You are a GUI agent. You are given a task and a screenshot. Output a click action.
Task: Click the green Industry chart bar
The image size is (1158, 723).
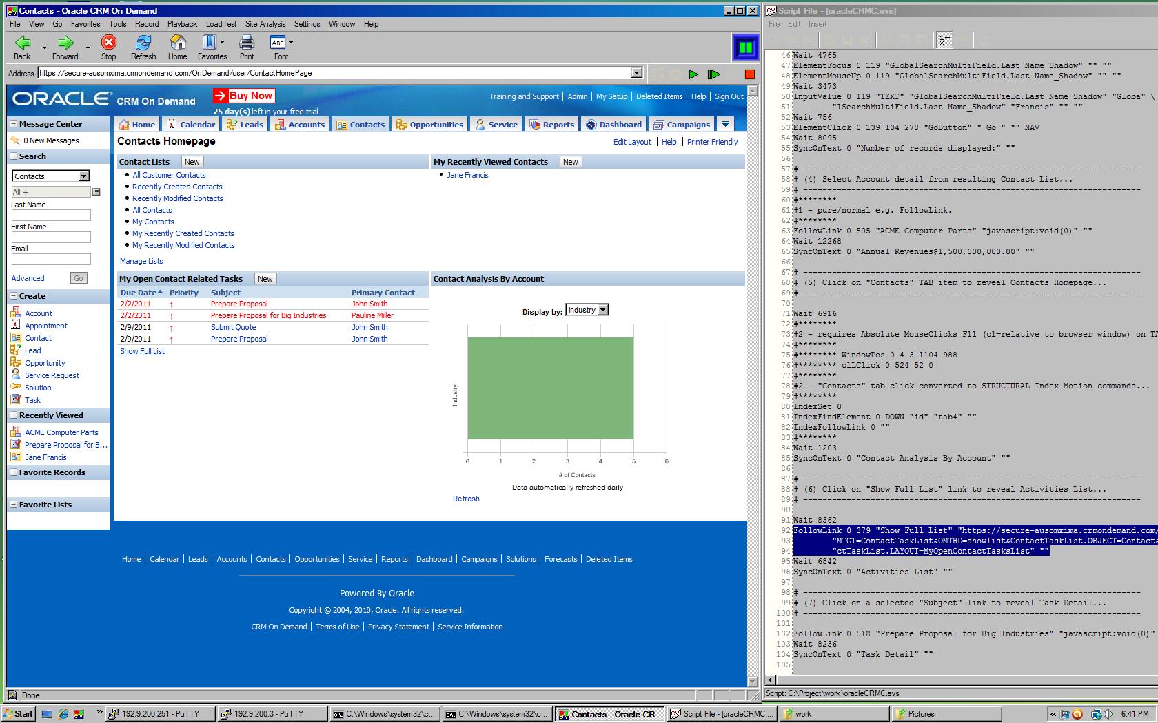(550, 388)
